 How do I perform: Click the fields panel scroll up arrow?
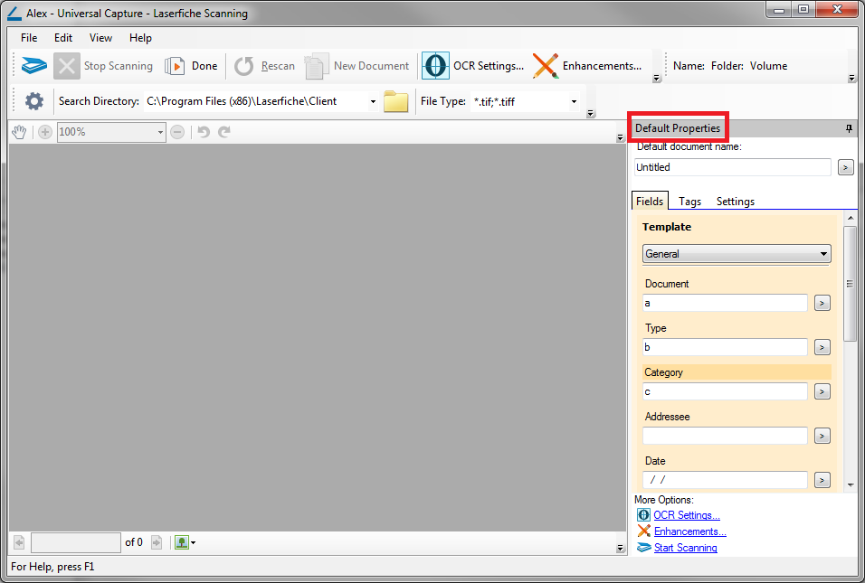851,218
